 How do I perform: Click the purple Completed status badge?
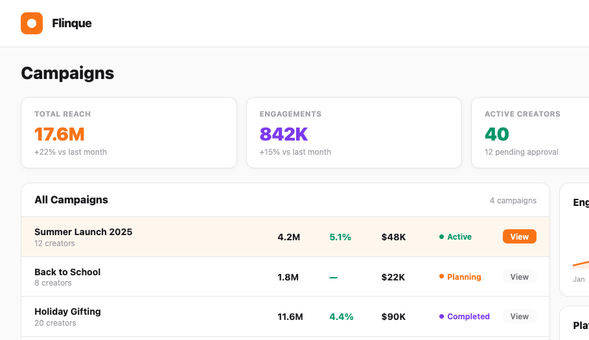point(465,317)
